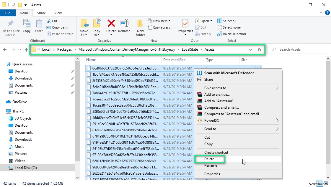
Task: Click the address bar refresh button
Action: pos(260,49)
